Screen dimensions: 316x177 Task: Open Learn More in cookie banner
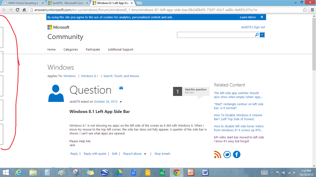tap(248, 17)
